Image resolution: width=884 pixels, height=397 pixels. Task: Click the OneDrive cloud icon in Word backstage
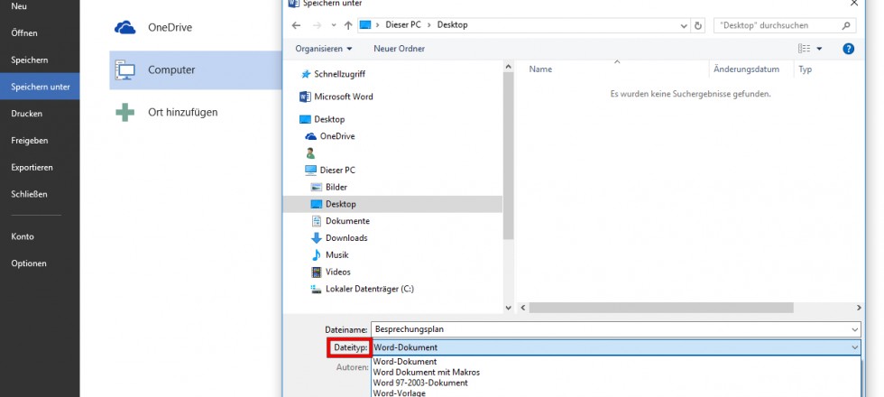(x=124, y=28)
